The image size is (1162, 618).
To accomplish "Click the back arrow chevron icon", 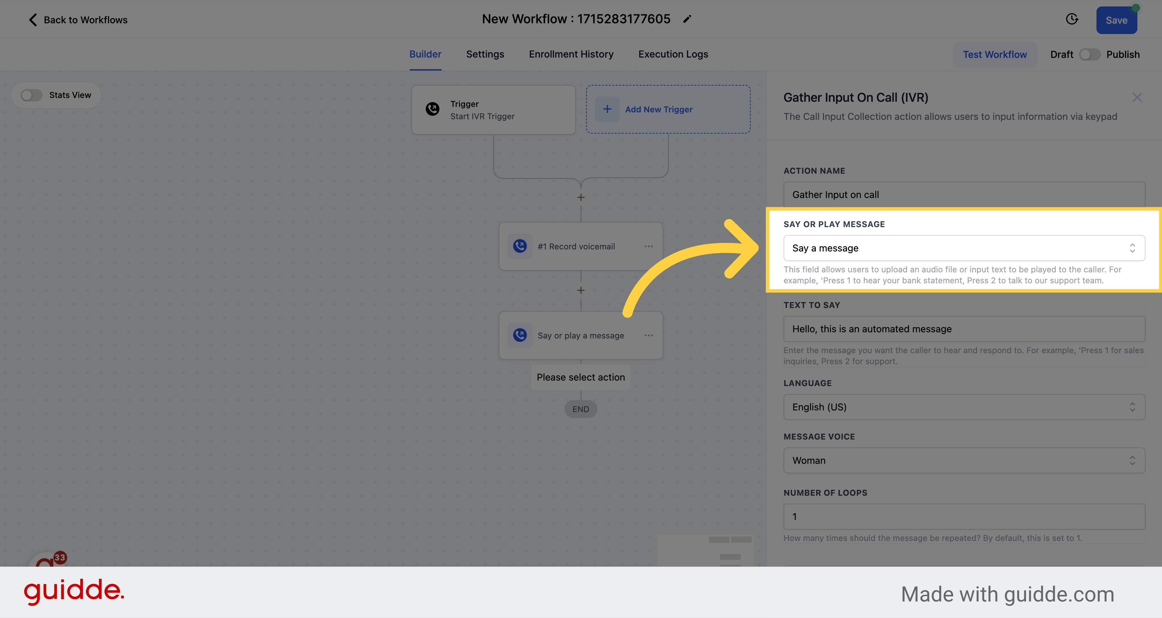I will [33, 20].
